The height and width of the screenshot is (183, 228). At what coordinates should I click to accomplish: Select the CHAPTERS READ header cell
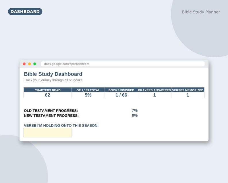click(48, 90)
